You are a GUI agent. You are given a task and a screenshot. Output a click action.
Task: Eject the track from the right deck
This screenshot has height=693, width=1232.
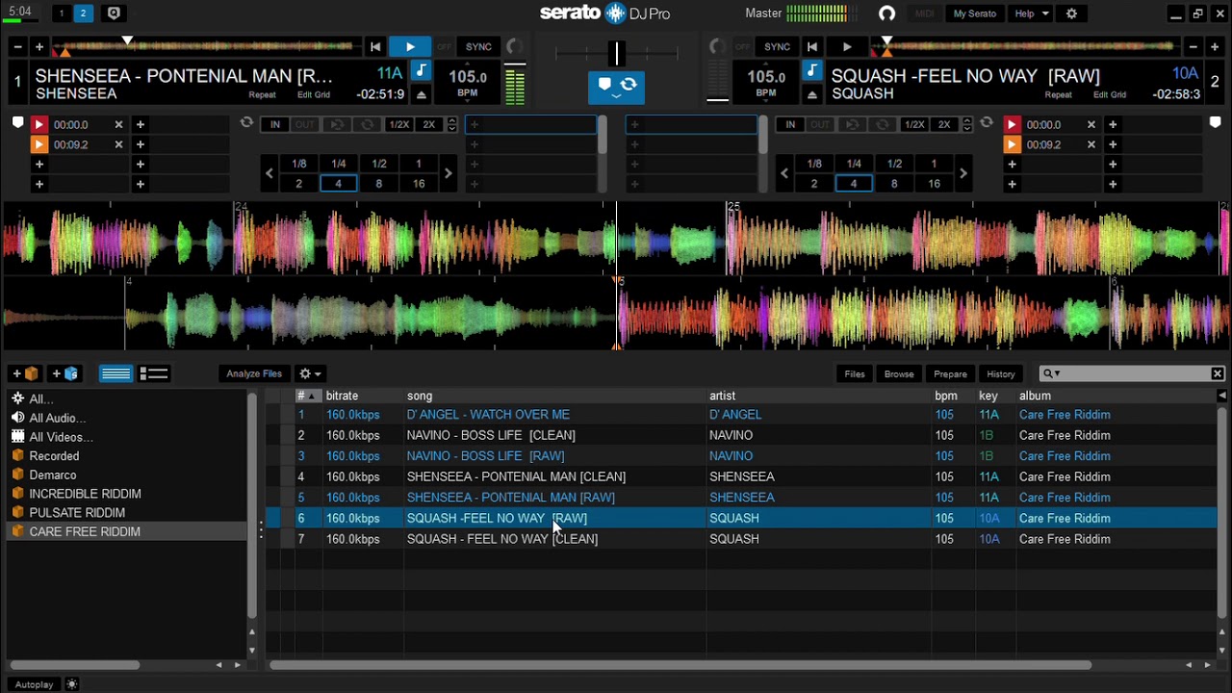coord(812,94)
